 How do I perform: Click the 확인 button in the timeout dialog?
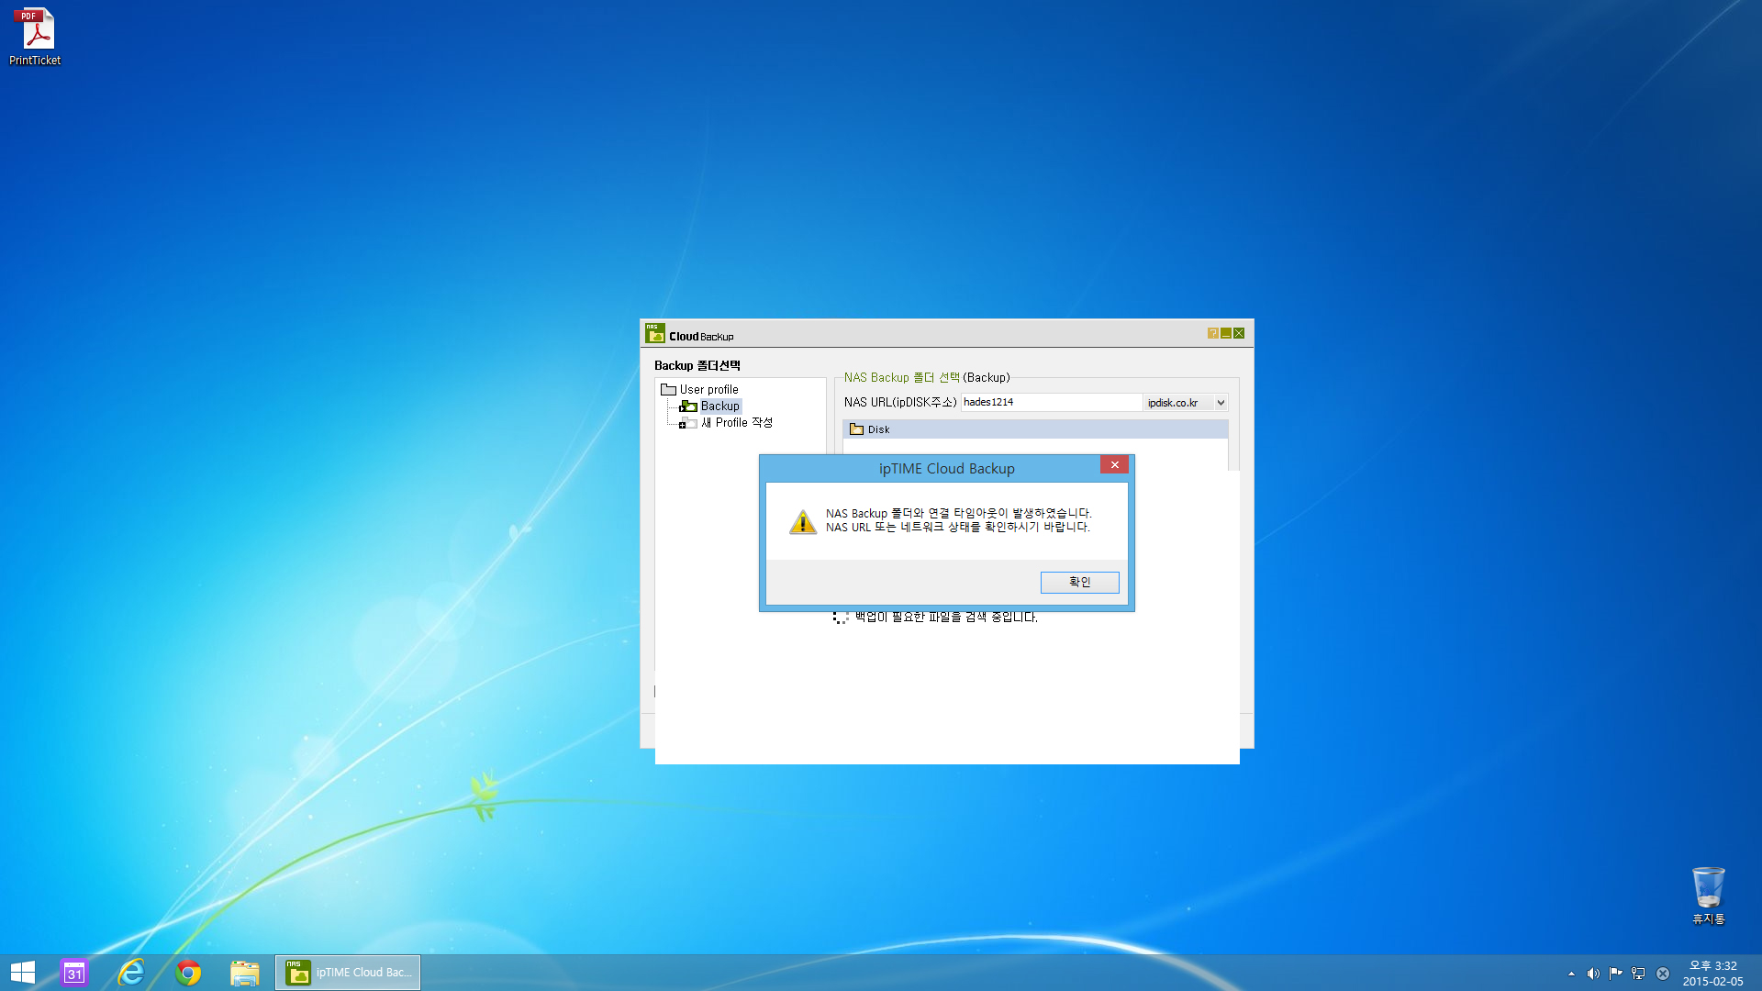1079,582
